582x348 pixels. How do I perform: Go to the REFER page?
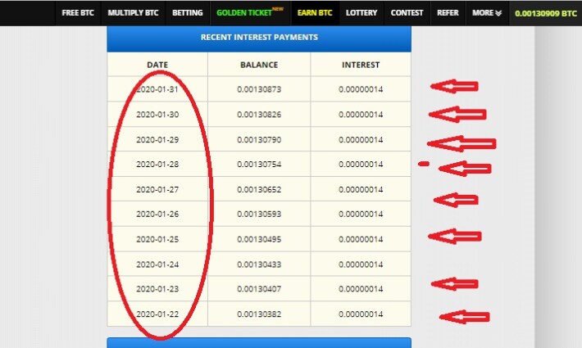[448, 13]
